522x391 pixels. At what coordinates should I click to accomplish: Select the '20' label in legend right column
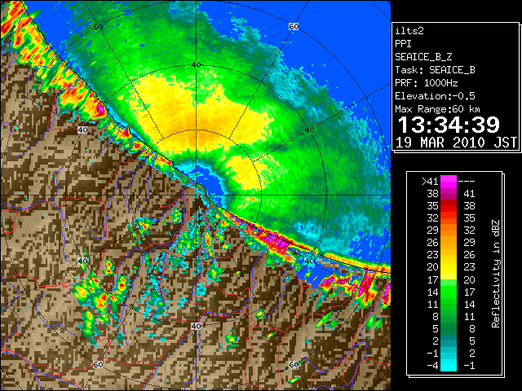[x=470, y=279]
